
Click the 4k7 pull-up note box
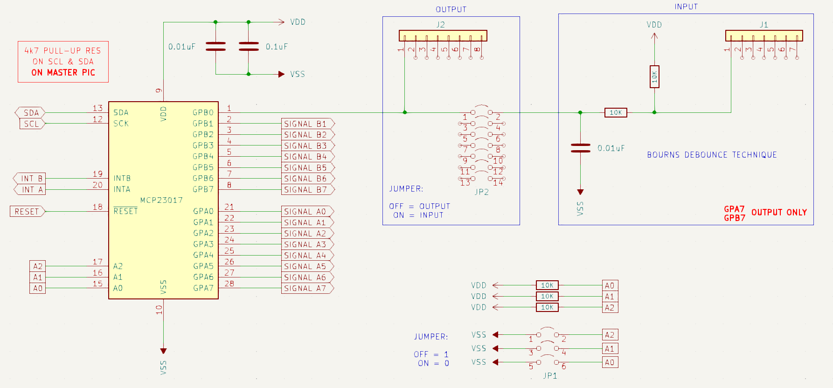pos(63,62)
